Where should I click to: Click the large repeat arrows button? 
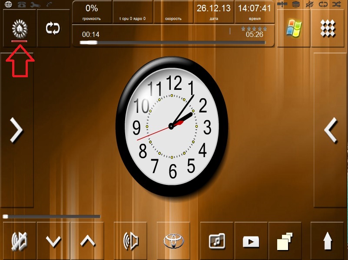click(x=53, y=28)
